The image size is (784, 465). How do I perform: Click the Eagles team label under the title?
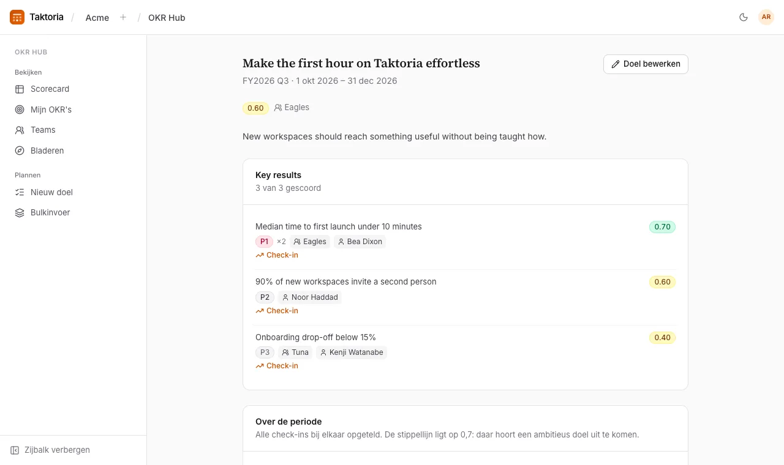tap(292, 108)
